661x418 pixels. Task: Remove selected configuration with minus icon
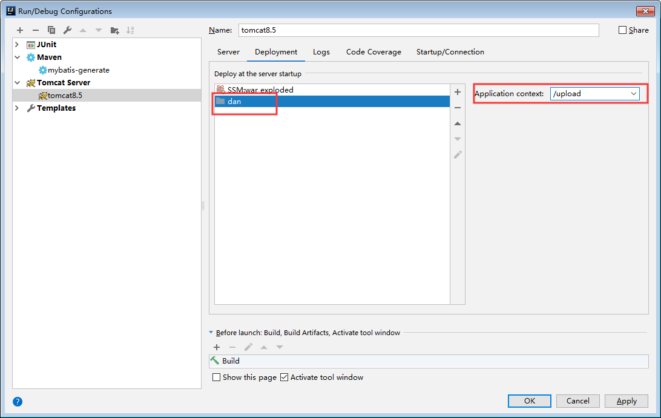(35, 30)
